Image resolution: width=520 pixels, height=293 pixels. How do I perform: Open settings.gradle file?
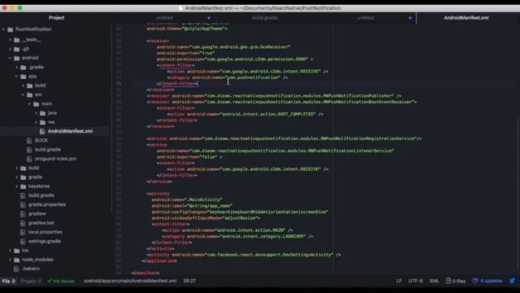point(45,241)
